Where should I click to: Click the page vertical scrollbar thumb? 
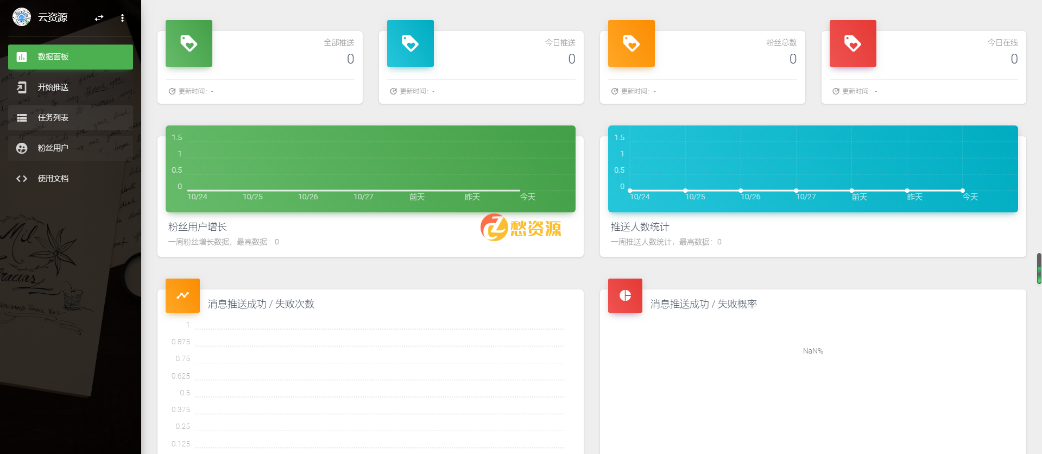click(x=1039, y=268)
